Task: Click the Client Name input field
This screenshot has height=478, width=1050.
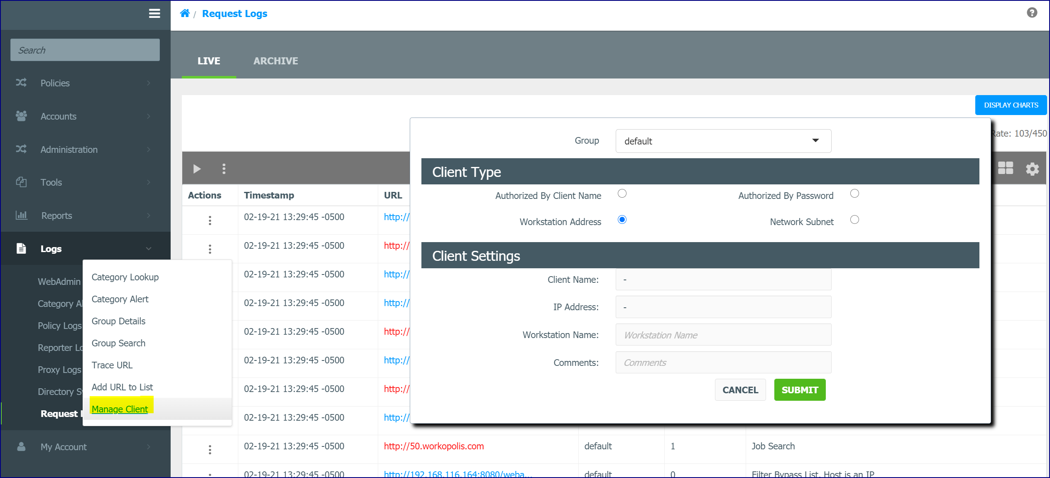Action: (723, 279)
